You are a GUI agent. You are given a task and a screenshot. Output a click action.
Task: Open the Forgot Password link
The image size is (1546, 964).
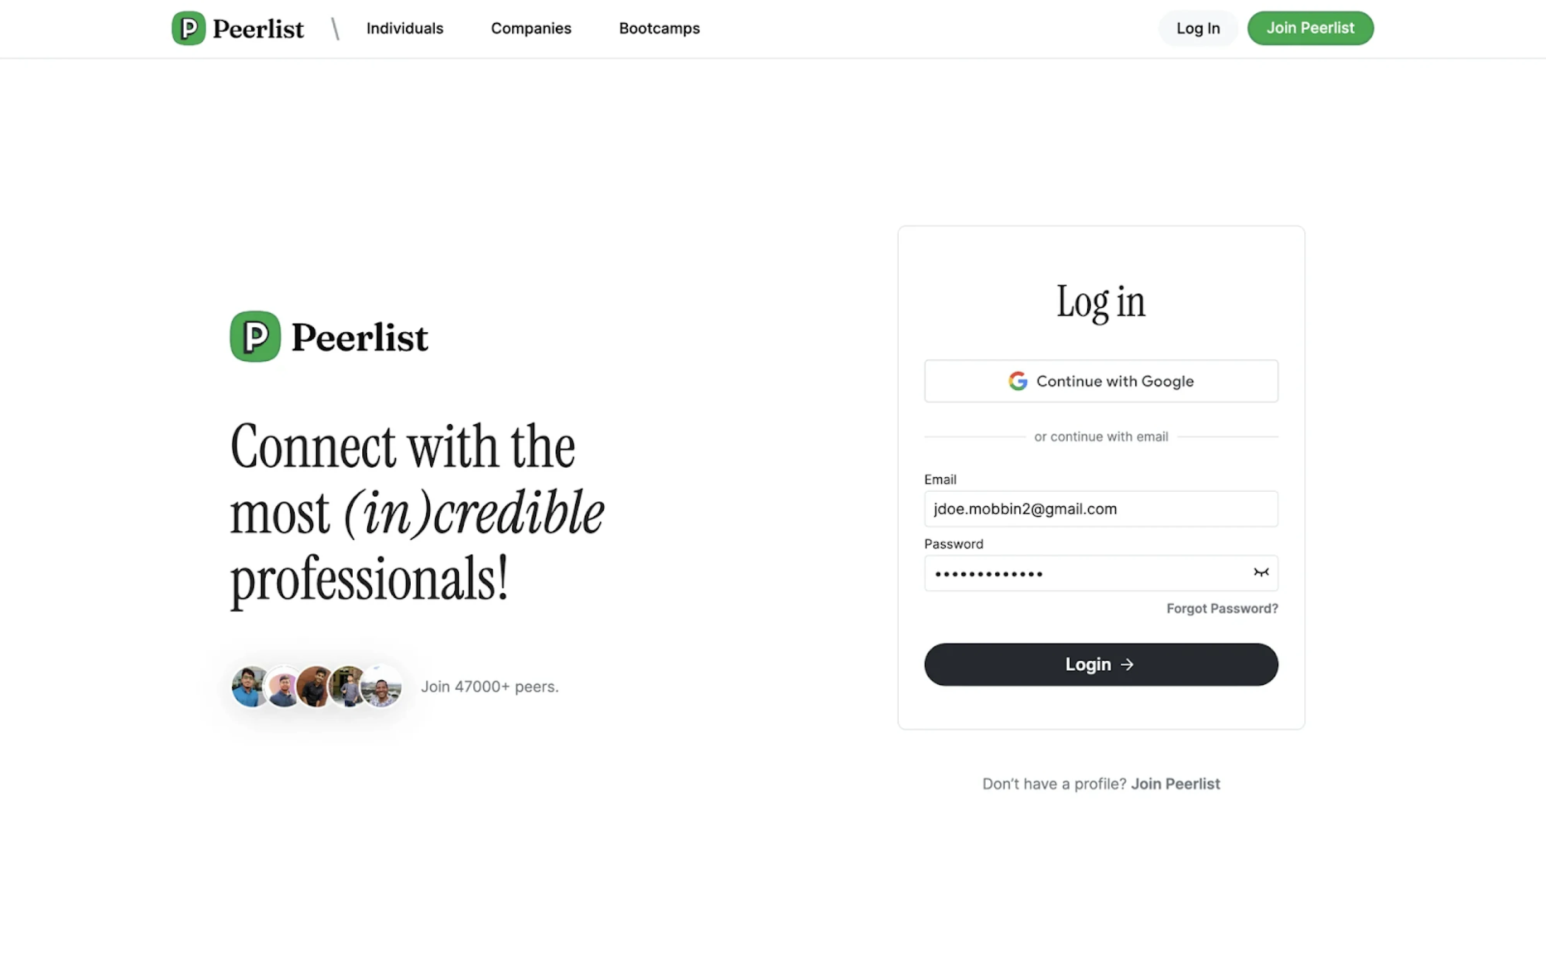coord(1222,608)
